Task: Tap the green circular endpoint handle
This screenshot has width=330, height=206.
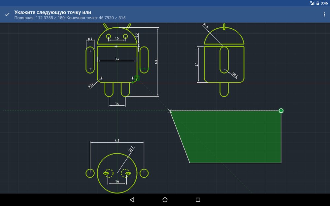Action: pos(281,110)
